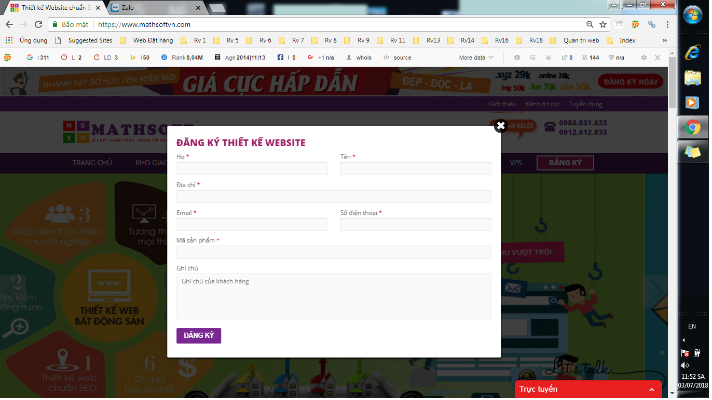The width and height of the screenshot is (712, 400).
Task: Click the Age 2014|11|13 parameter
Action: [240, 58]
